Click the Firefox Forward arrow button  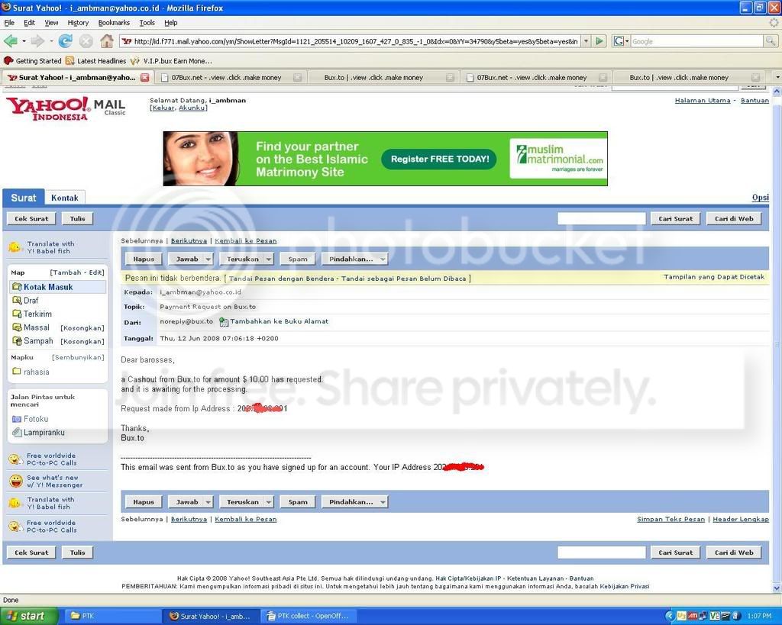click(37, 41)
